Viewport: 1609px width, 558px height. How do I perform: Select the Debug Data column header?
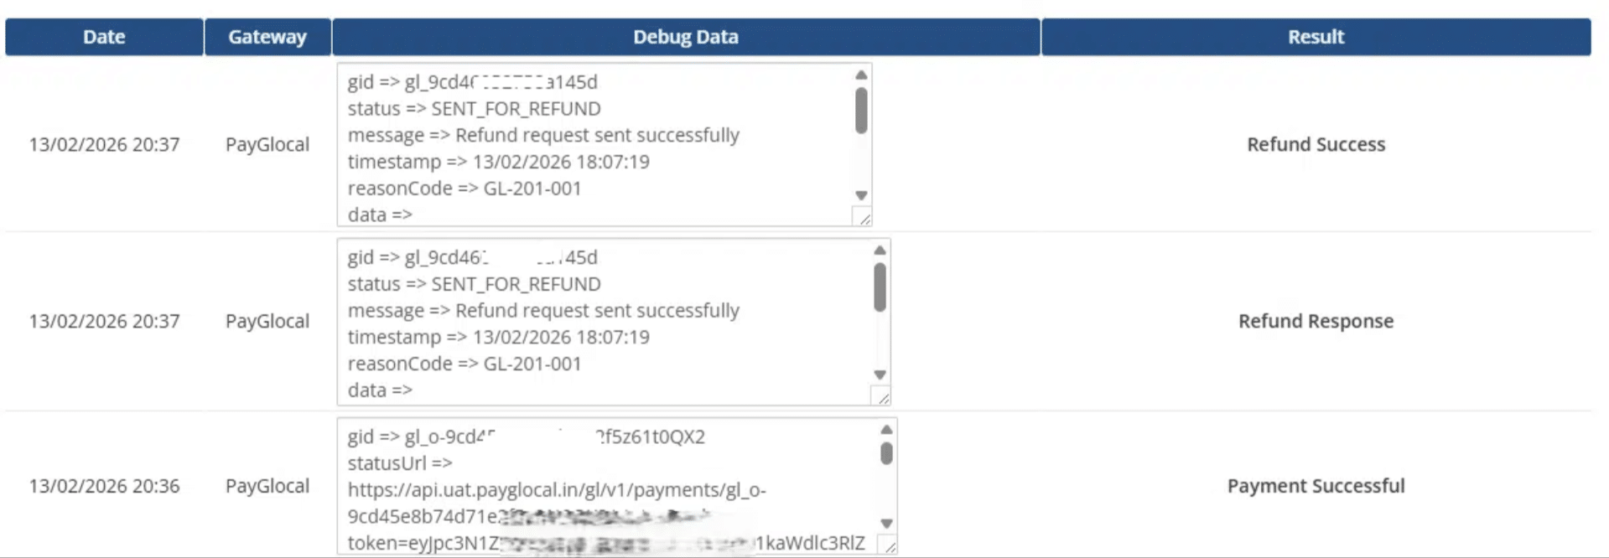(x=685, y=37)
